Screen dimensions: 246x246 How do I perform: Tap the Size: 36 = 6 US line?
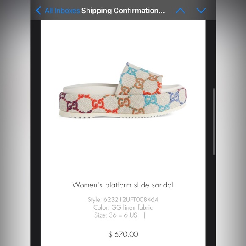[116, 215]
